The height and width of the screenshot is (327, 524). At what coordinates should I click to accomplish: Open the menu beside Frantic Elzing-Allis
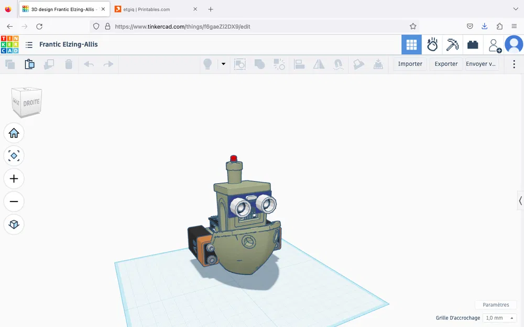(x=29, y=44)
